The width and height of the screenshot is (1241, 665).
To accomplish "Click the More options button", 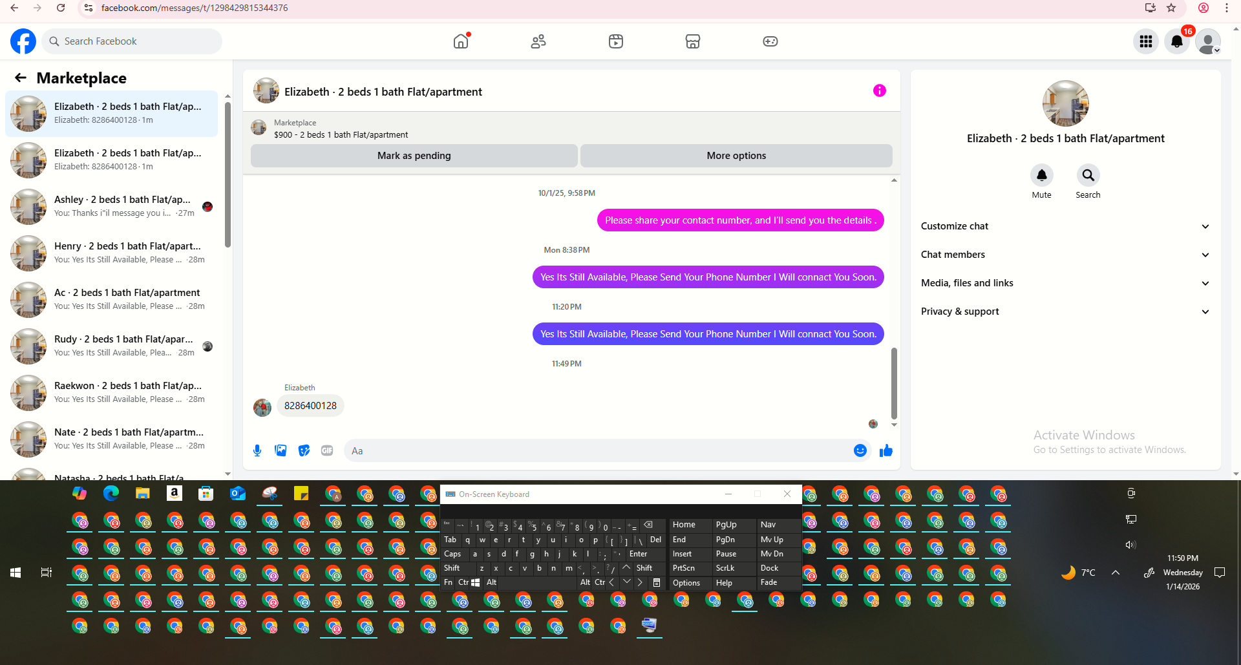I will click(736, 156).
